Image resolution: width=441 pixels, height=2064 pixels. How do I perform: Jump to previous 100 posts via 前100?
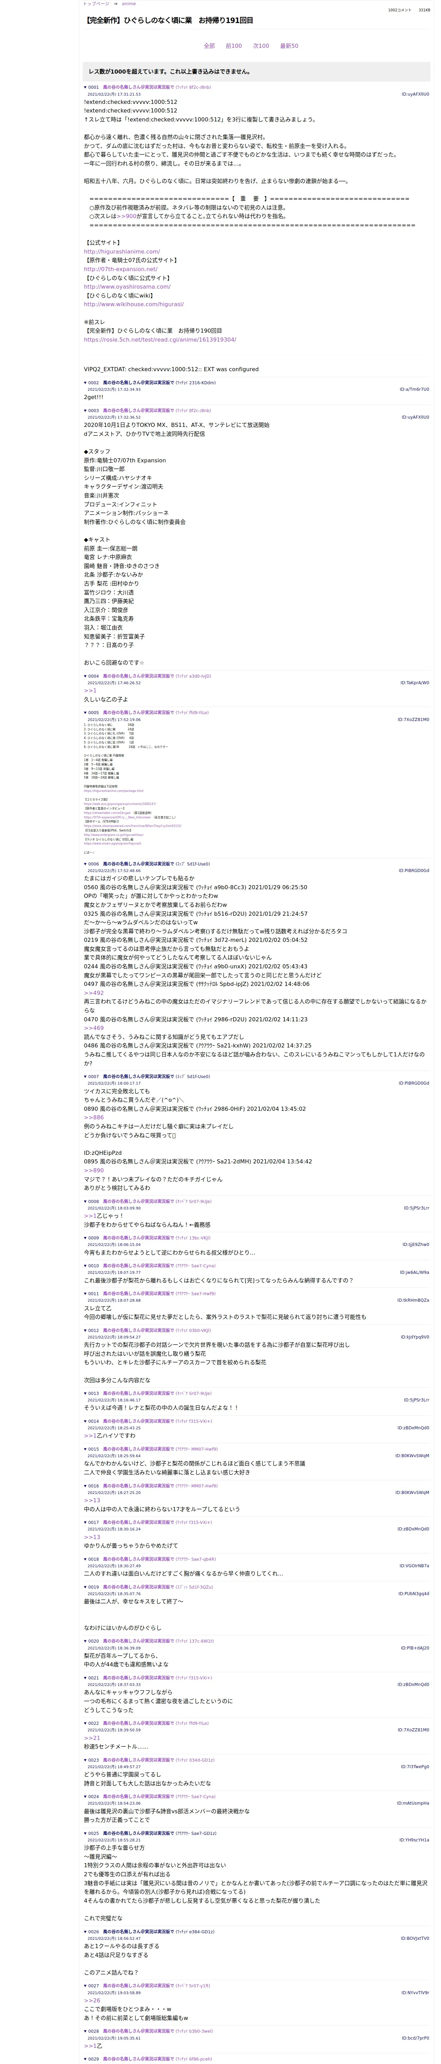click(x=234, y=46)
